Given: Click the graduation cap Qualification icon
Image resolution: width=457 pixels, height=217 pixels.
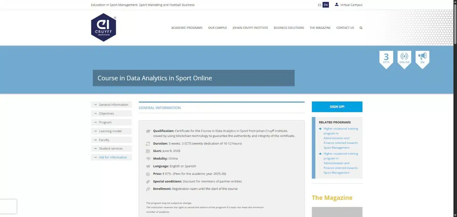Looking at the screenshot, I should coord(148,131).
